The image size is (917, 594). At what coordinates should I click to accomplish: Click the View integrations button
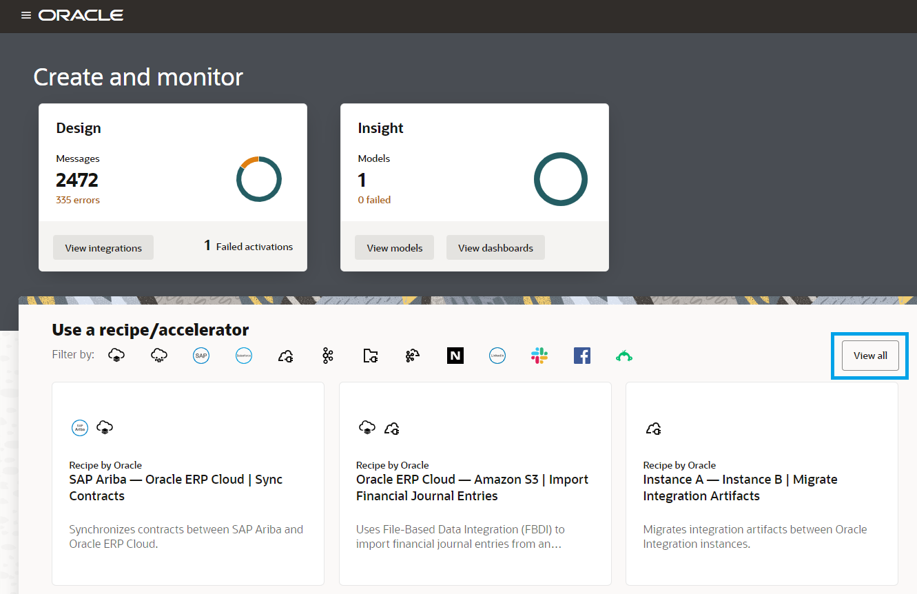pos(103,247)
